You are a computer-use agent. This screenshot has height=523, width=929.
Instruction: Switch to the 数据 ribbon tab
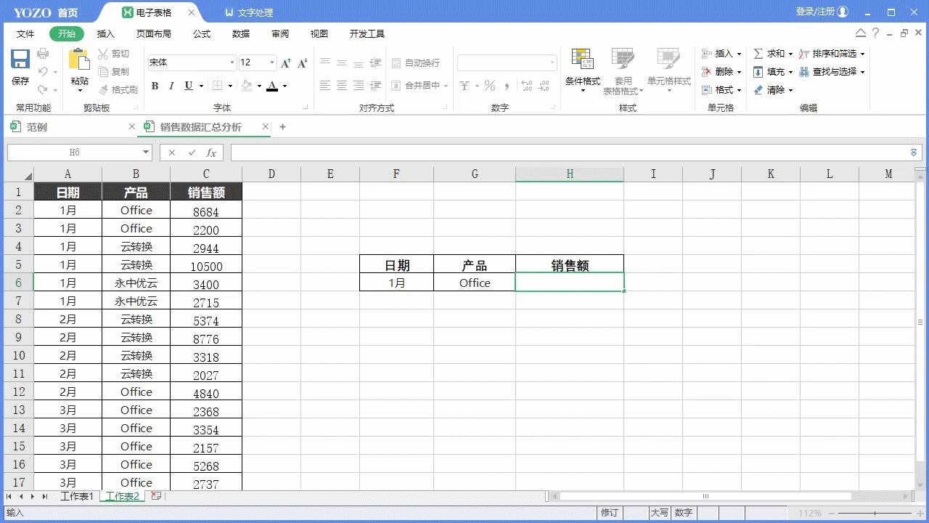pos(240,33)
